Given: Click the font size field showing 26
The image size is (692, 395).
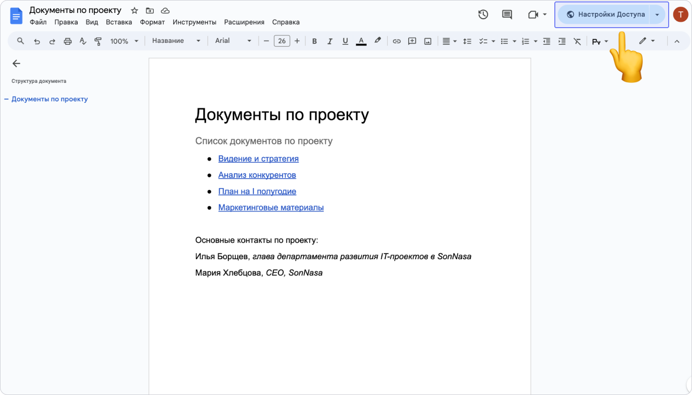Looking at the screenshot, I should [x=282, y=41].
